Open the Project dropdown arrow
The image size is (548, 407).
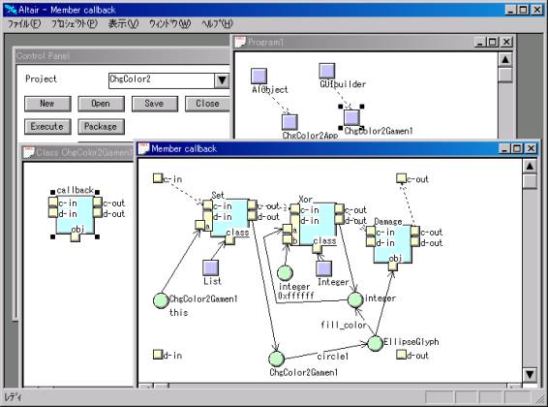click(222, 80)
